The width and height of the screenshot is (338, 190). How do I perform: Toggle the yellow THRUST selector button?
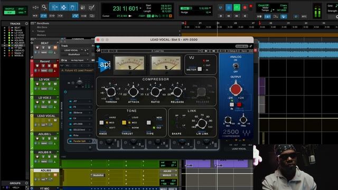pyautogui.click(x=124, y=122)
